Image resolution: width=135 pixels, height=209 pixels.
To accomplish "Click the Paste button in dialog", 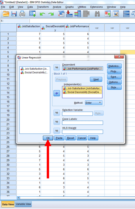I will 59,138.
